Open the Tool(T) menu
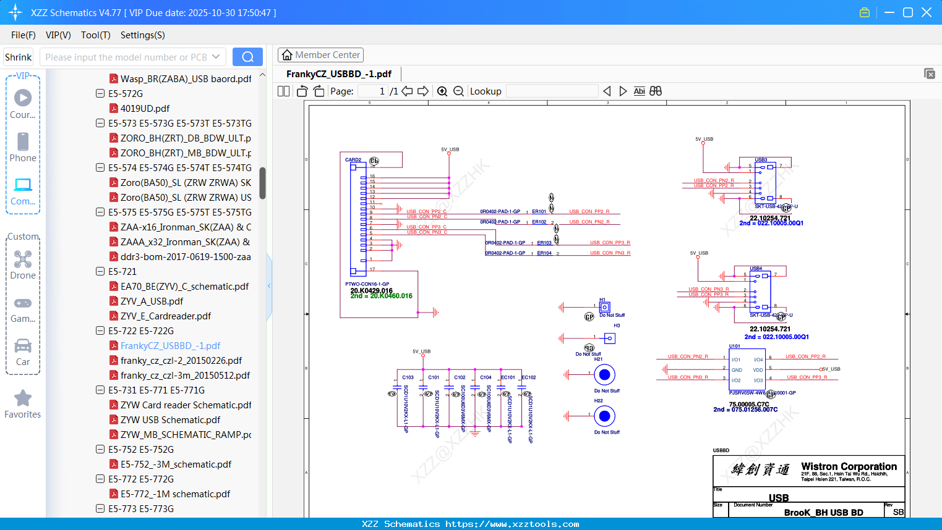 [95, 35]
